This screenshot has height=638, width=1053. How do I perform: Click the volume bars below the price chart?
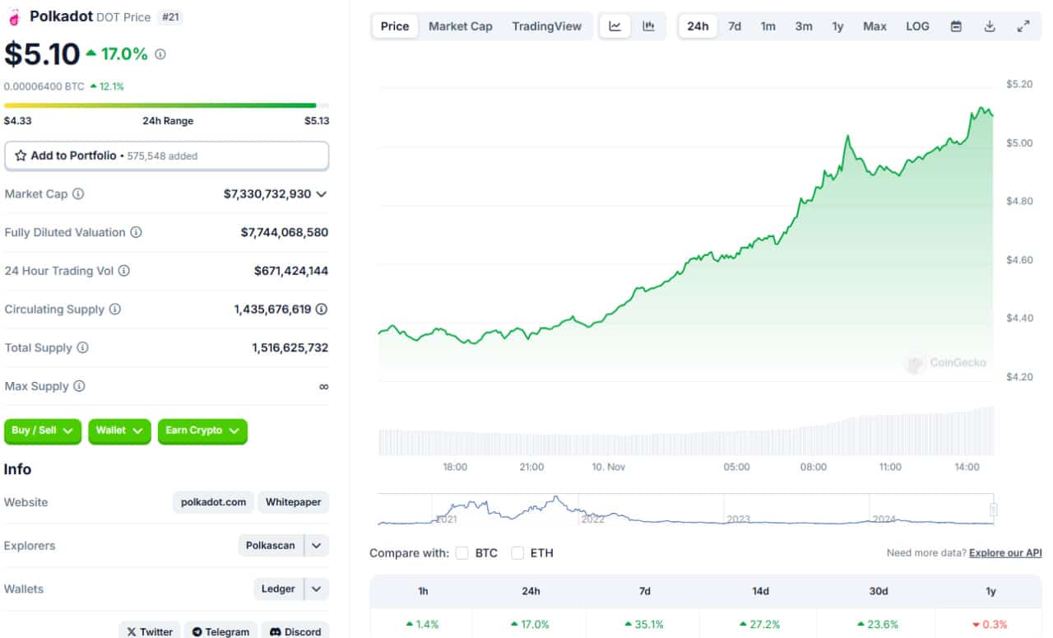pyautogui.click(x=686, y=431)
